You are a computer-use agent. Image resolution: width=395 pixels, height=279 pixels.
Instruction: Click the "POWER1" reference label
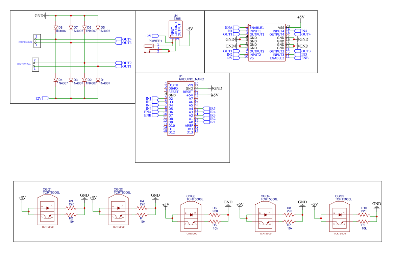click(x=155, y=41)
